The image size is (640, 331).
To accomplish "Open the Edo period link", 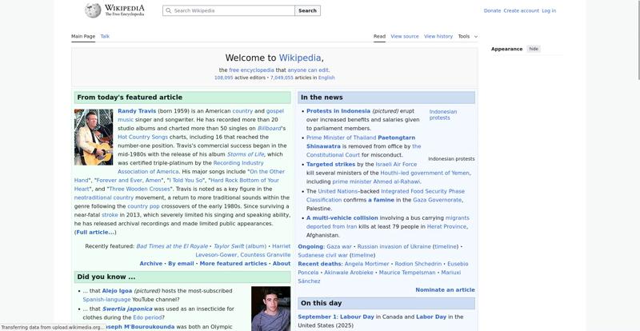I will tap(147, 317).
